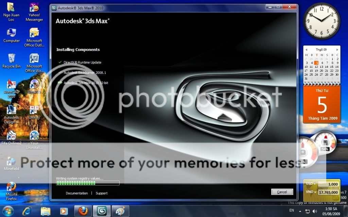The image size is (348, 217).
Task: Open USD currency dropdown in gadget
Action: pyautogui.click(x=311, y=184)
